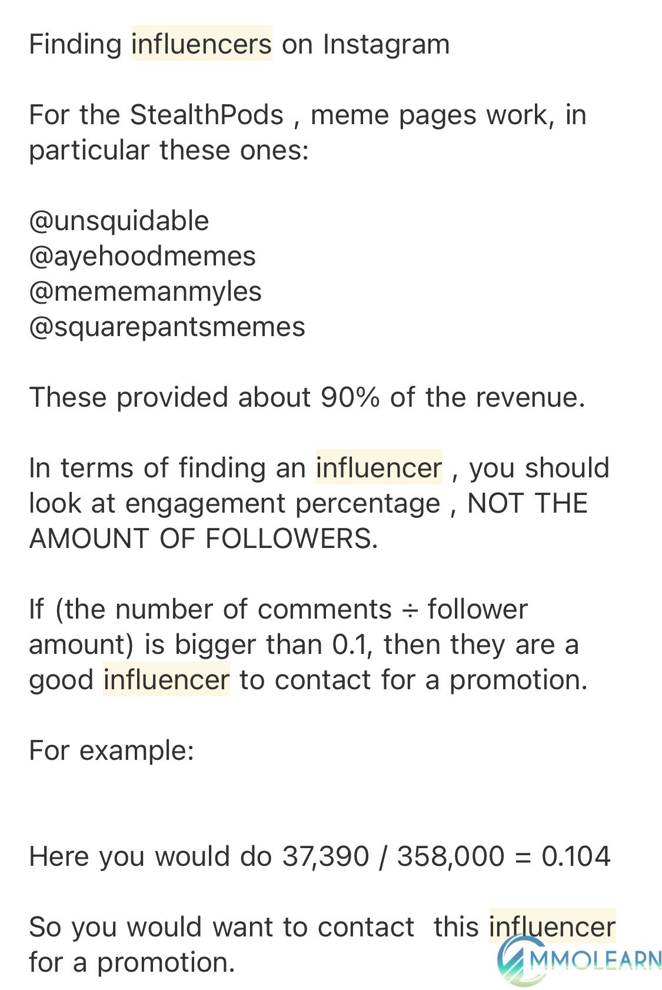Viewport: 662px width, 990px height.
Task: Click the word StealthPods
Action: tap(207, 115)
